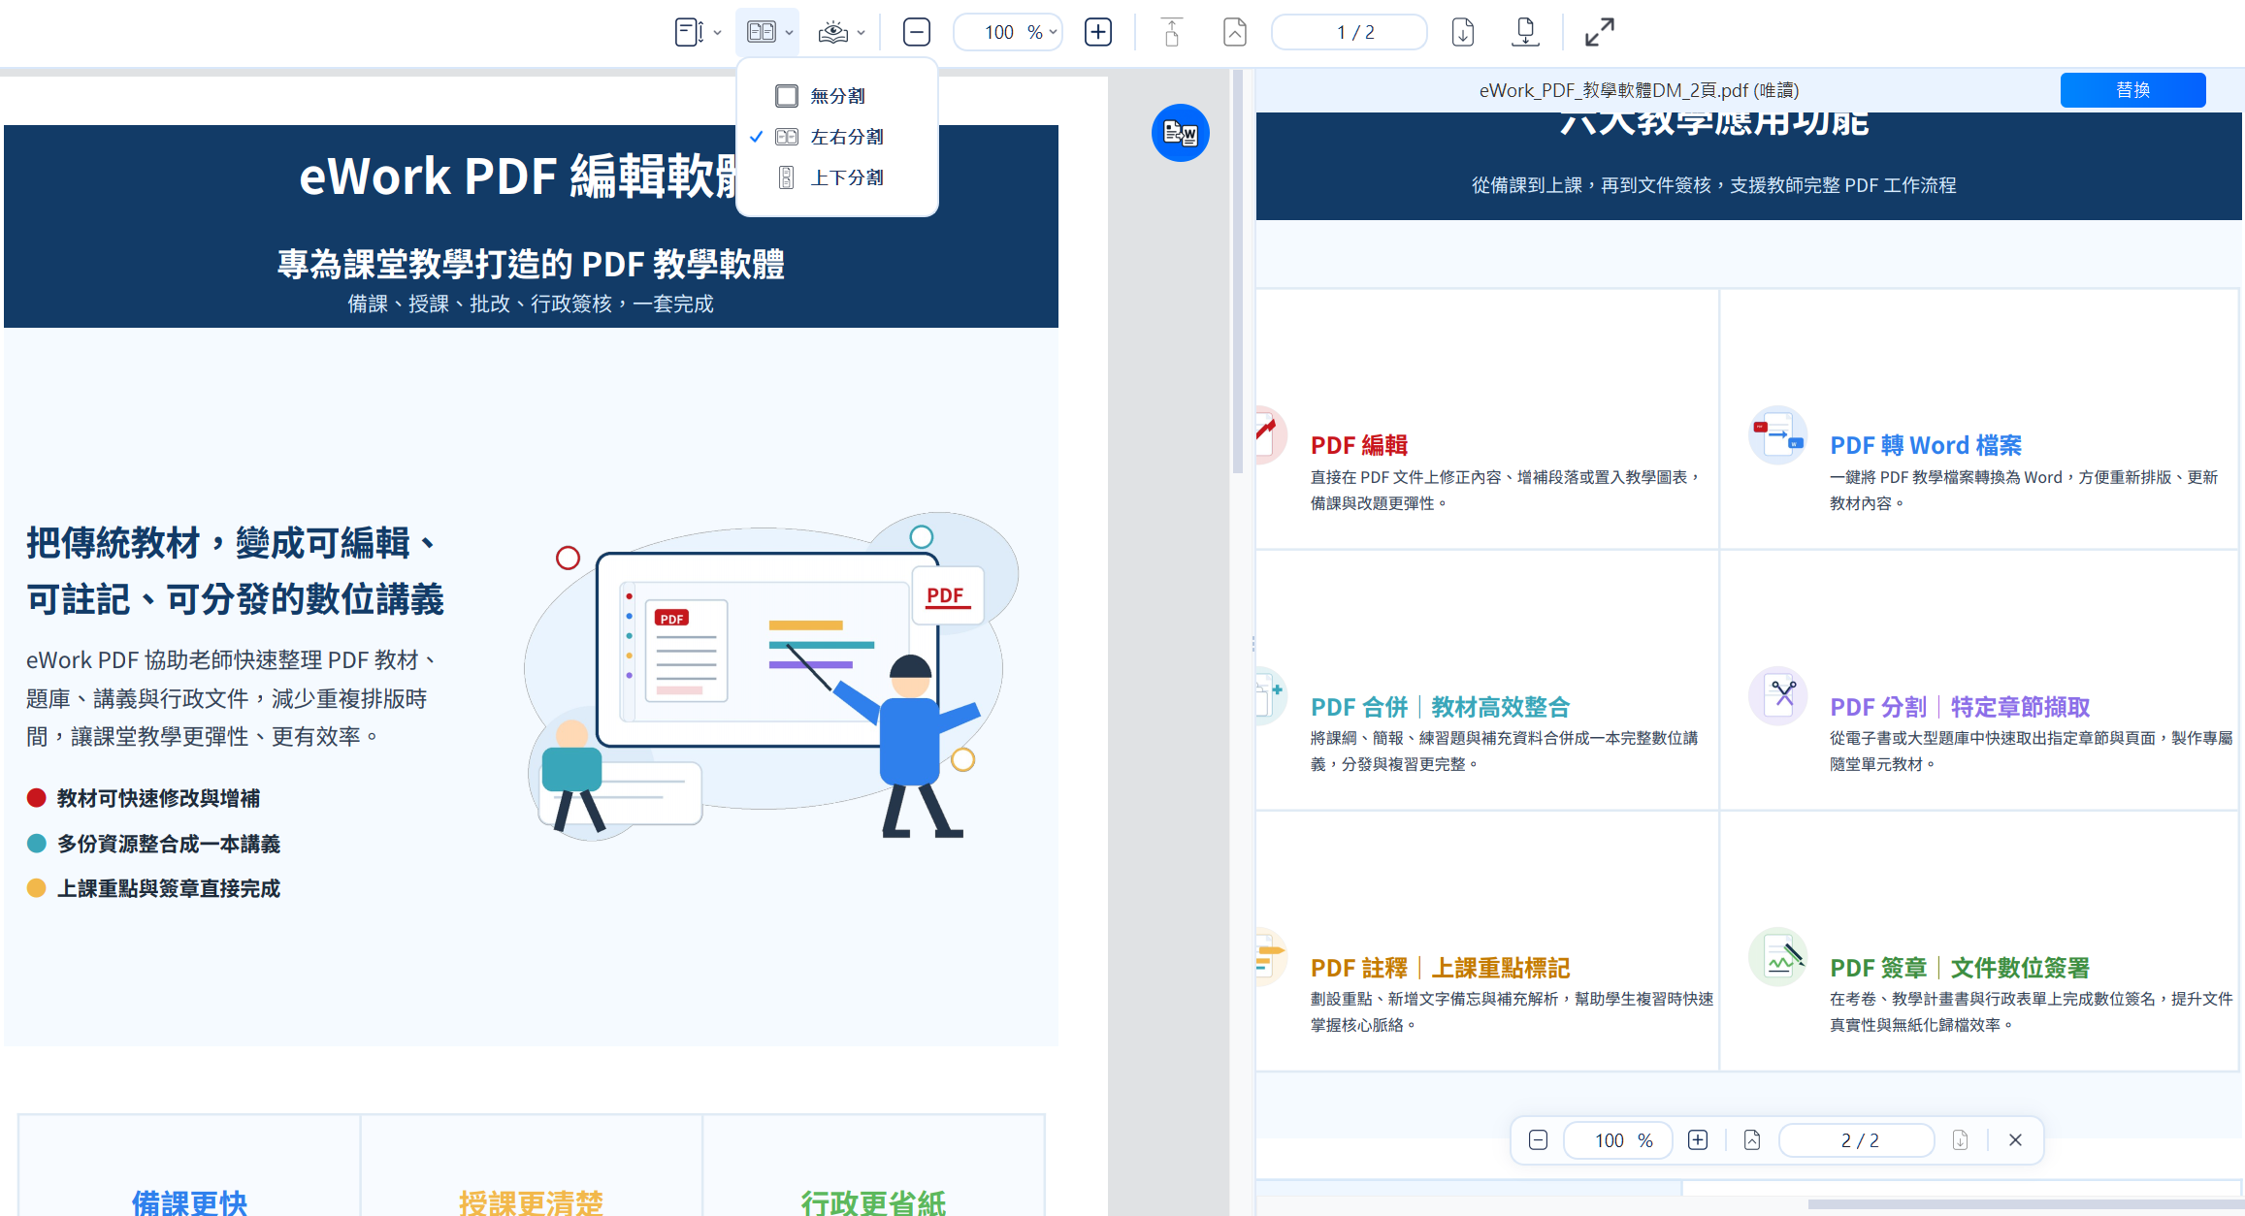Click the 把傳統教材，變成可編輯 headline
This screenshot has height=1216, width=2245.
(x=233, y=543)
